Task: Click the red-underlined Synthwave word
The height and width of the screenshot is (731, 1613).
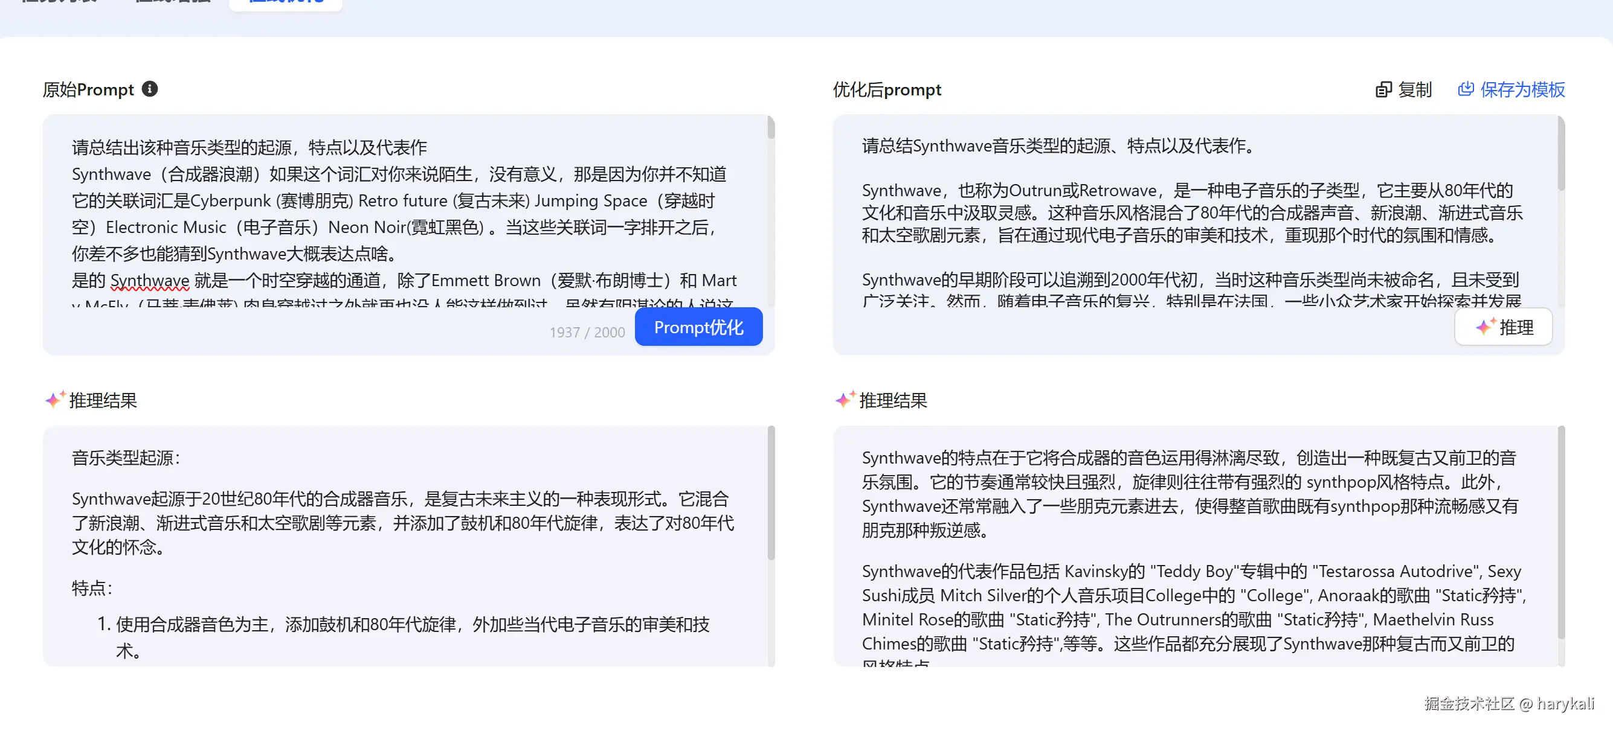Action: click(x=150, y=280)
